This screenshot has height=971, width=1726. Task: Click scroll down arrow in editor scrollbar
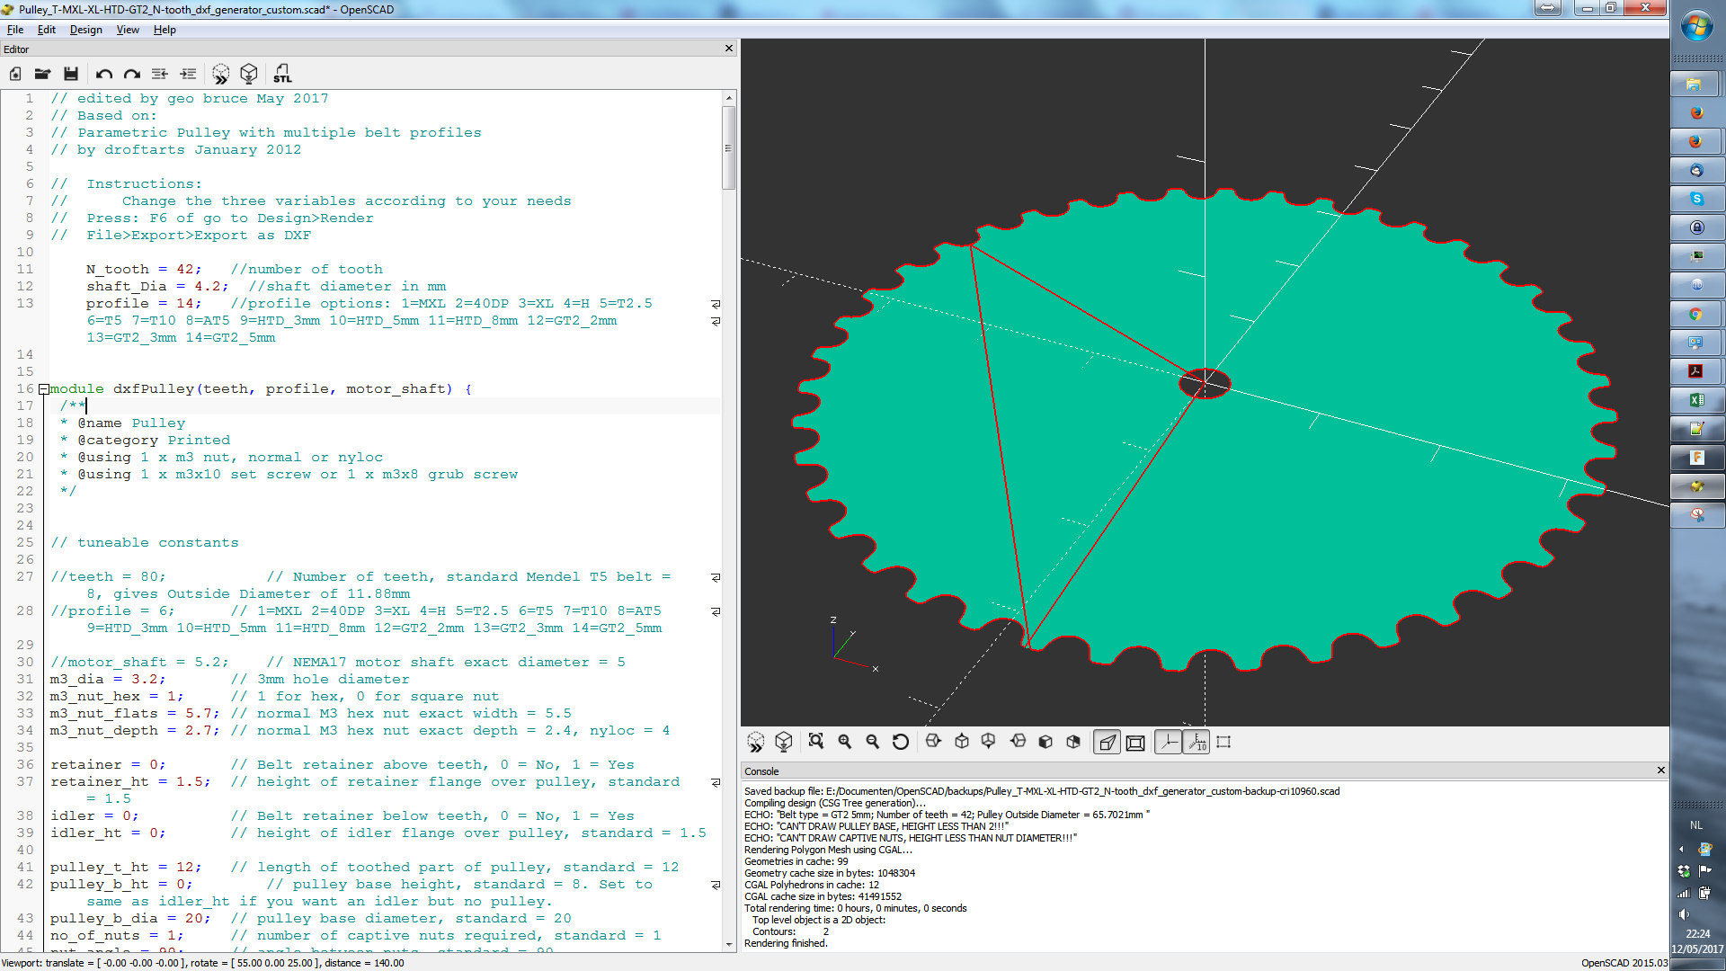(728, 944)
